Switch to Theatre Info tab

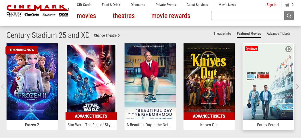point(222,33)
